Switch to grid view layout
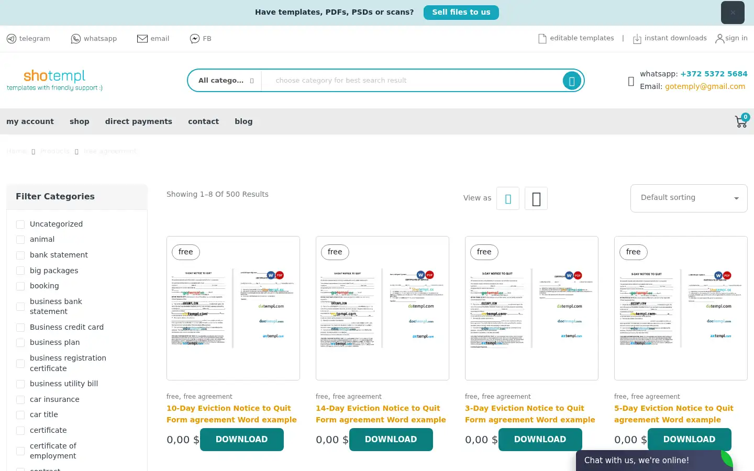754x471 pixels. 508,198
